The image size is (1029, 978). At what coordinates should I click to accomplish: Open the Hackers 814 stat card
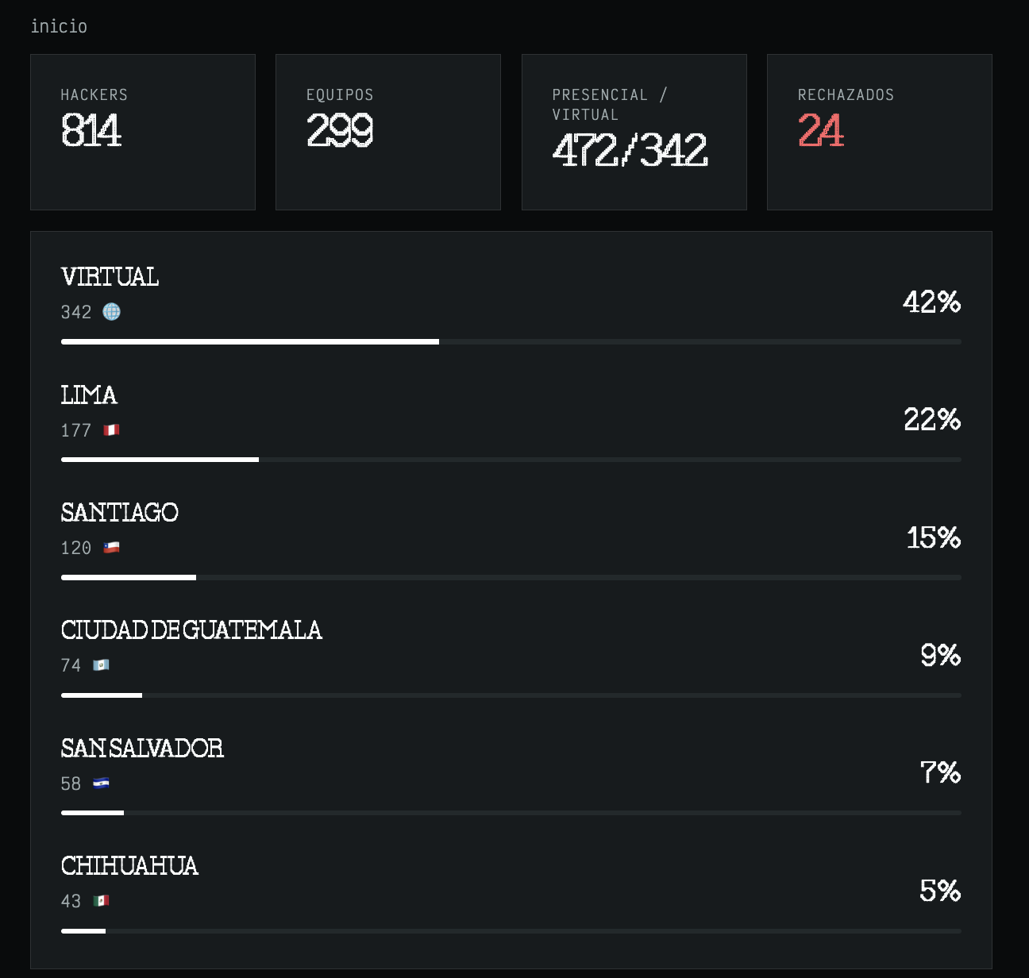(143, 132)
